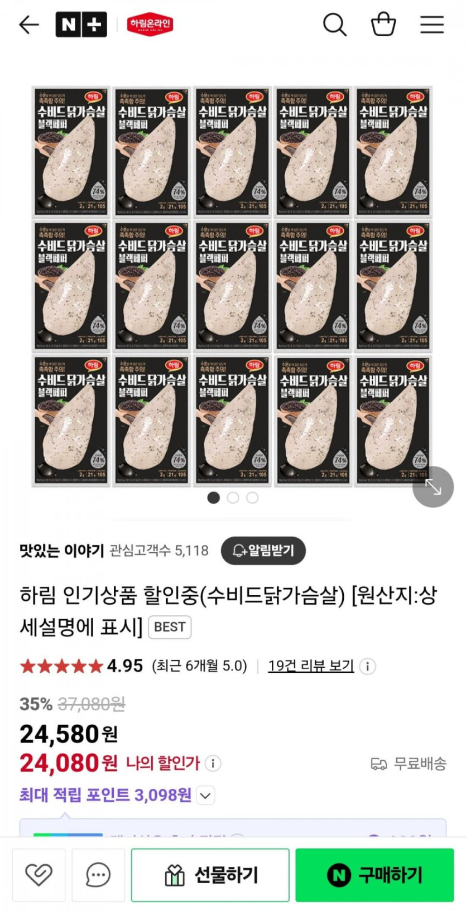Select the first image pagination dot
The height and width of the screenshot is (911, 466).
click(x=214, y=498)
